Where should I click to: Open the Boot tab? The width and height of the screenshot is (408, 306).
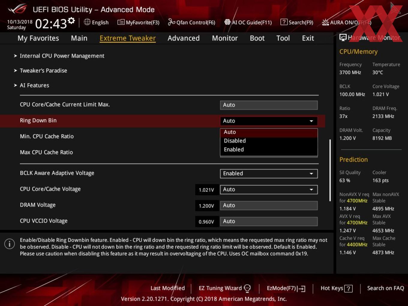coord(257,38)
